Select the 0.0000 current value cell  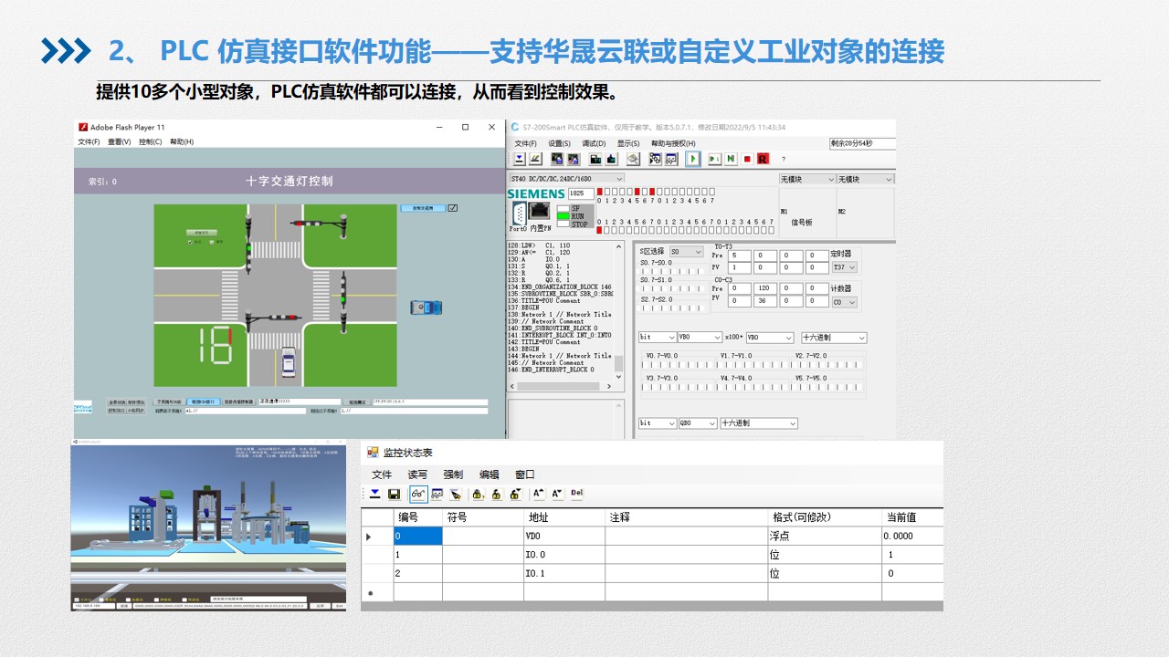912,536
